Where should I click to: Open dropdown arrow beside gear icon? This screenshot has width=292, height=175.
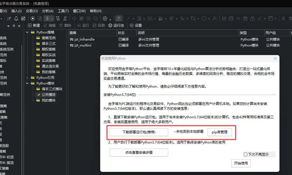pos(110,19)
